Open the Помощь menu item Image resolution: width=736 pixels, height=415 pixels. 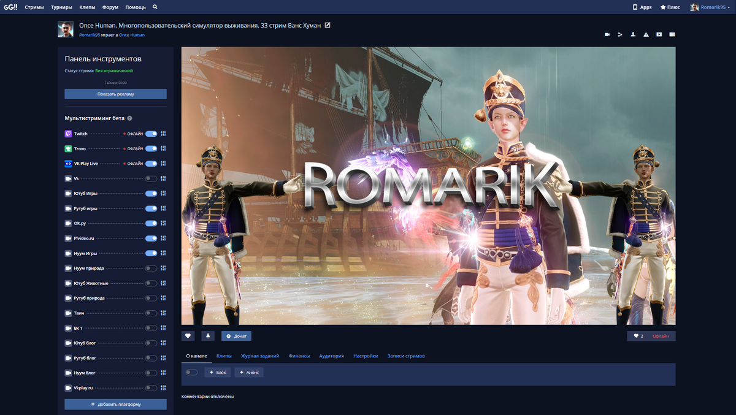point(136,7)
